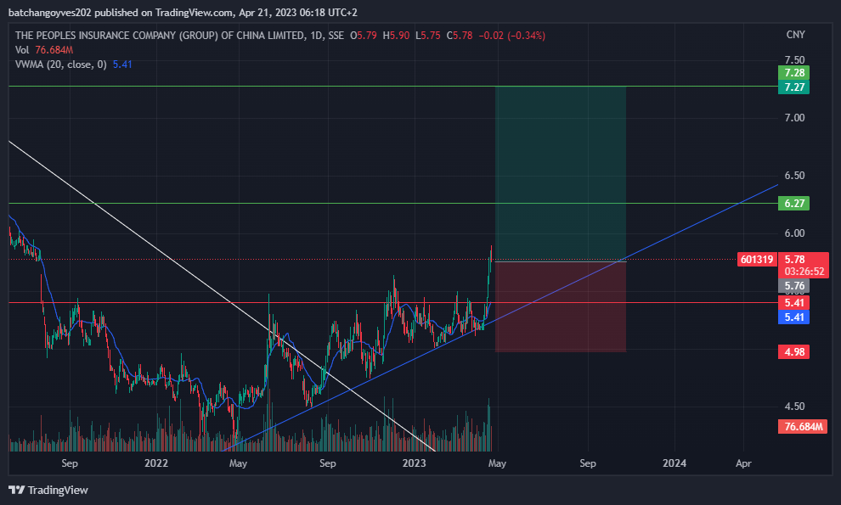Click the 2024 label on the time axis
Viewport: 841px width, 505px height.
click(x=674, y=463)
